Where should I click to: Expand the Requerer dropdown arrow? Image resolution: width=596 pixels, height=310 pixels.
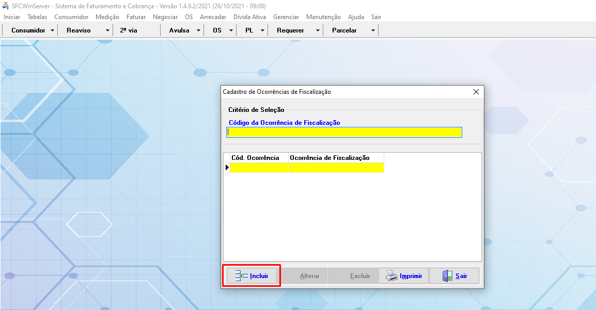[317, 30]
